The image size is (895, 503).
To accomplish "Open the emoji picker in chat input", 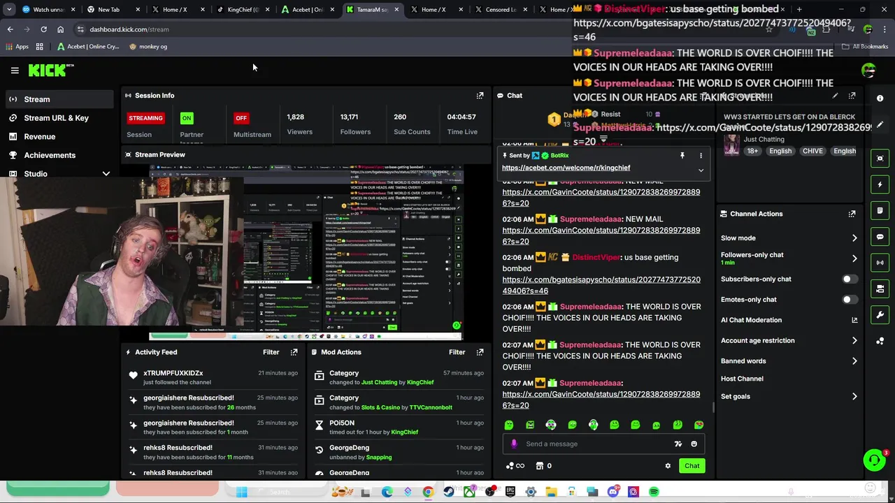I will click(x=694, y=444).
